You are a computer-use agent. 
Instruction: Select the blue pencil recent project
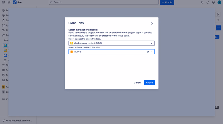coord(5,45)
